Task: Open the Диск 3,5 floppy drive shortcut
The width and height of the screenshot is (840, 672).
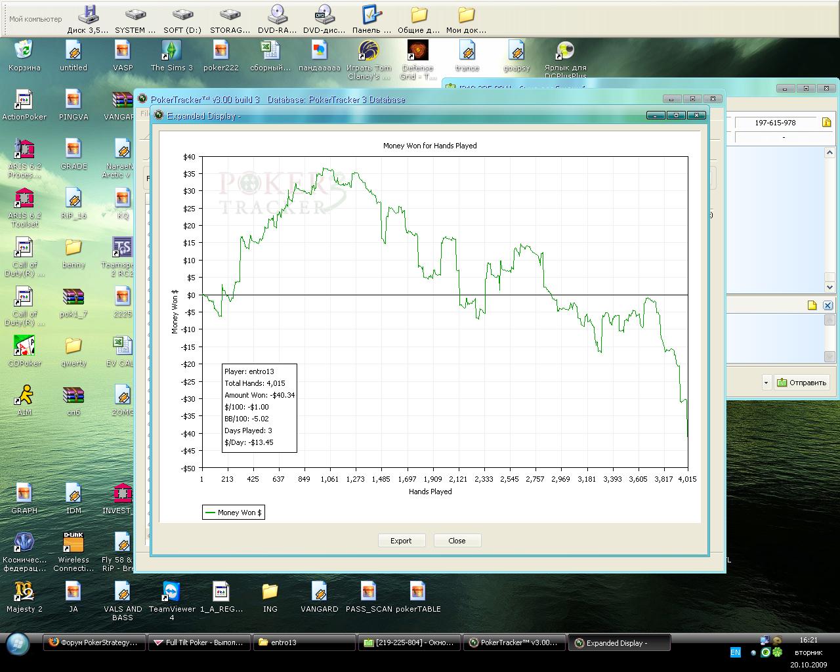Action: 88,20
